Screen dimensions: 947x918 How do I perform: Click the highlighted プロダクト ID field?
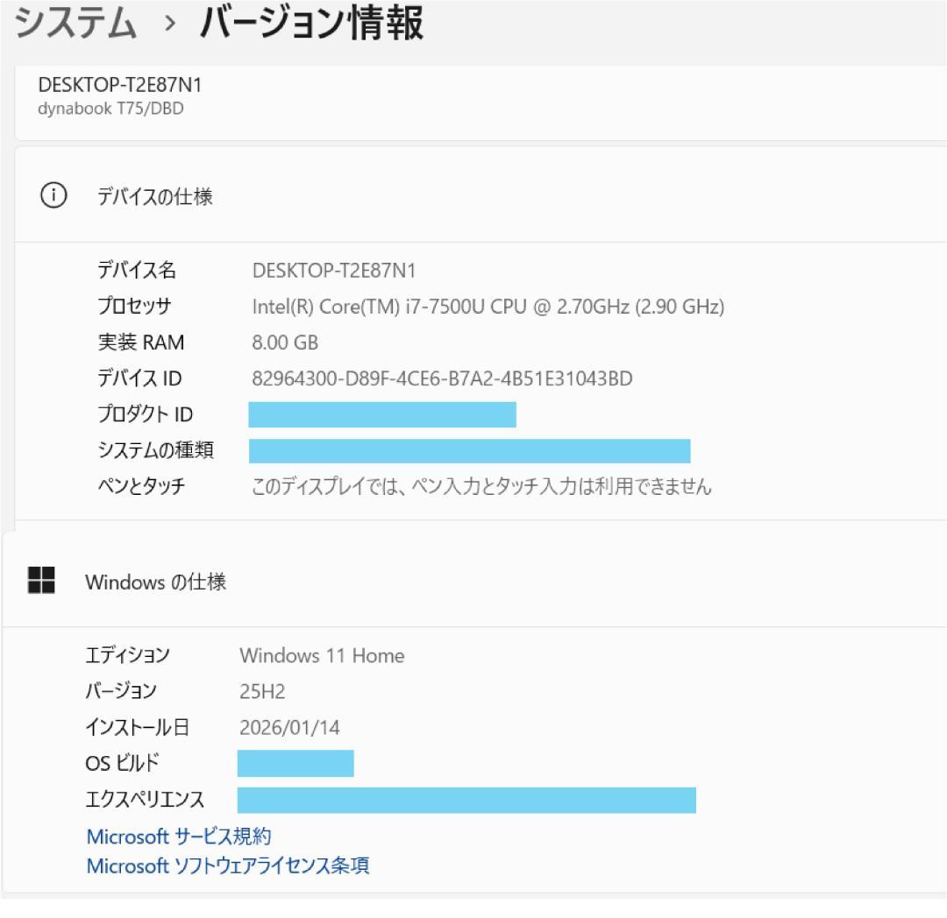[382, 414]
